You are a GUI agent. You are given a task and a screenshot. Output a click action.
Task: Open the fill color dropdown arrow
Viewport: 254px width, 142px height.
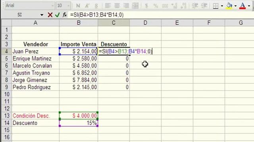click(235, 6)
